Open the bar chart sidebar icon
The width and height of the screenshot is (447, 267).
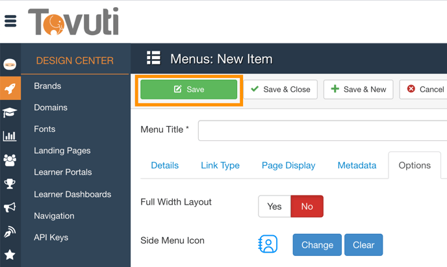pos(10,136)
